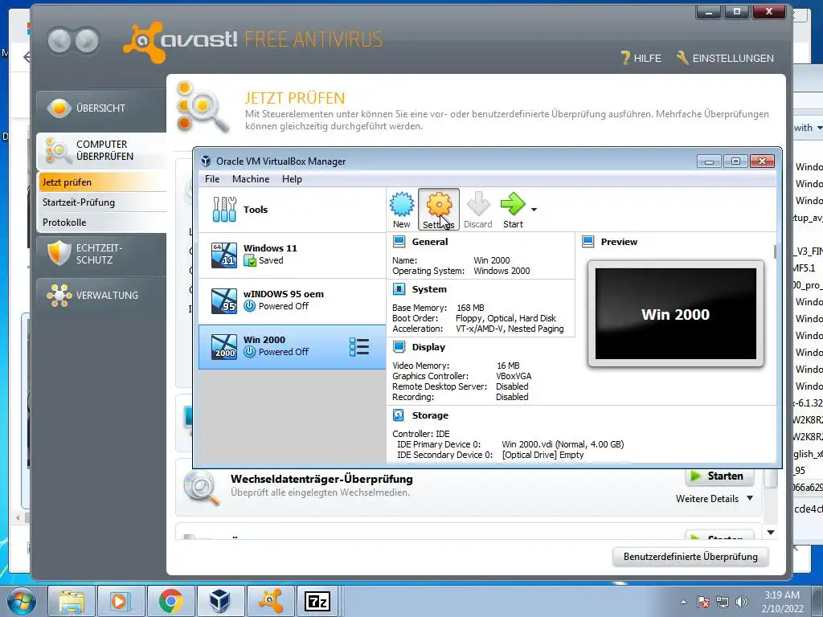Open the 'with' dropdown in background window
This screenshot has height=617, width=823.
pyautogui.click(x=807, y=128)
